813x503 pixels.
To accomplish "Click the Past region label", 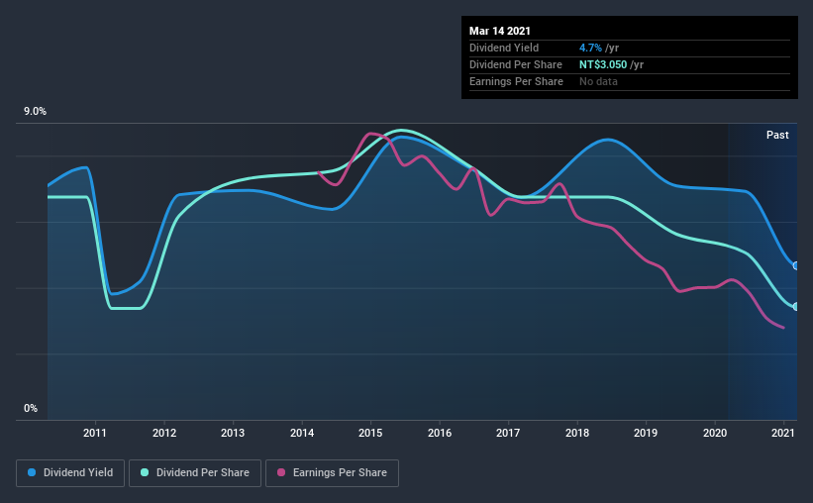I will pos(777,135).
